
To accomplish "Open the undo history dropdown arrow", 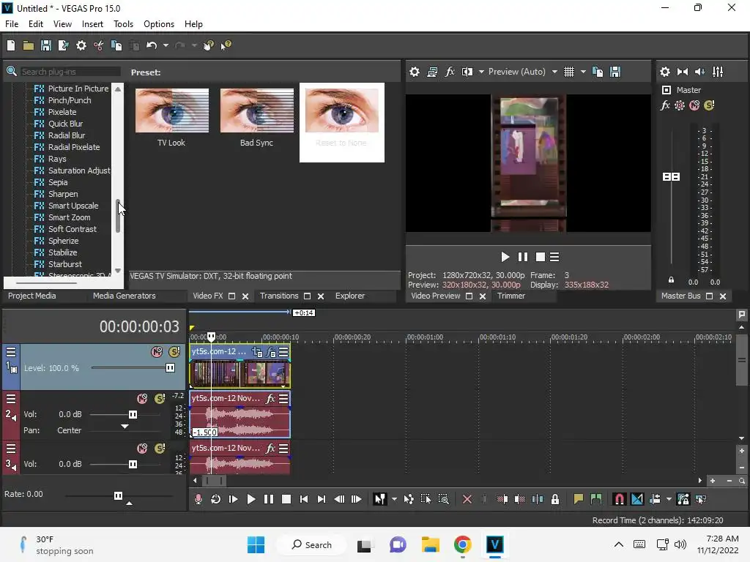I will [166, 45].
